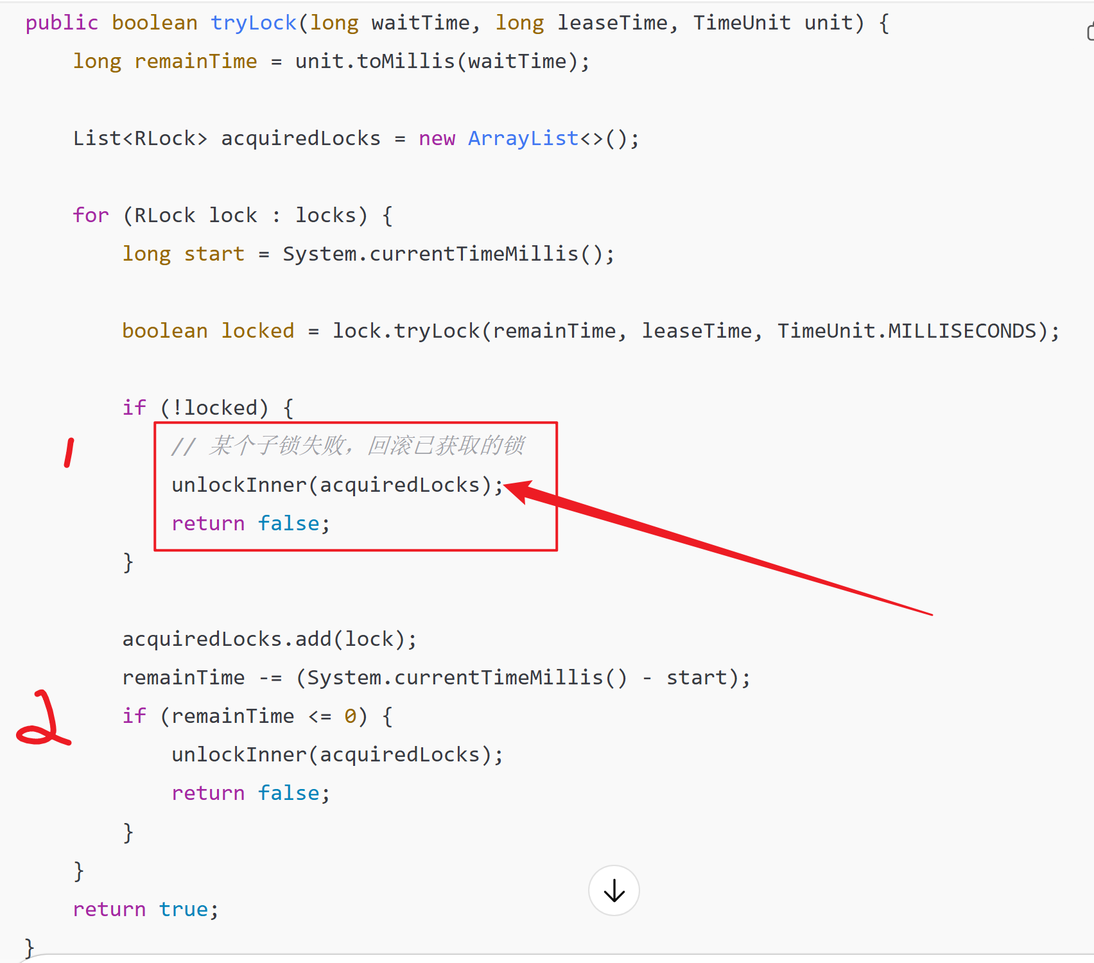Click the acquiredLocks.add(lock) line
1094x963 pixels.
click(269, 639)
